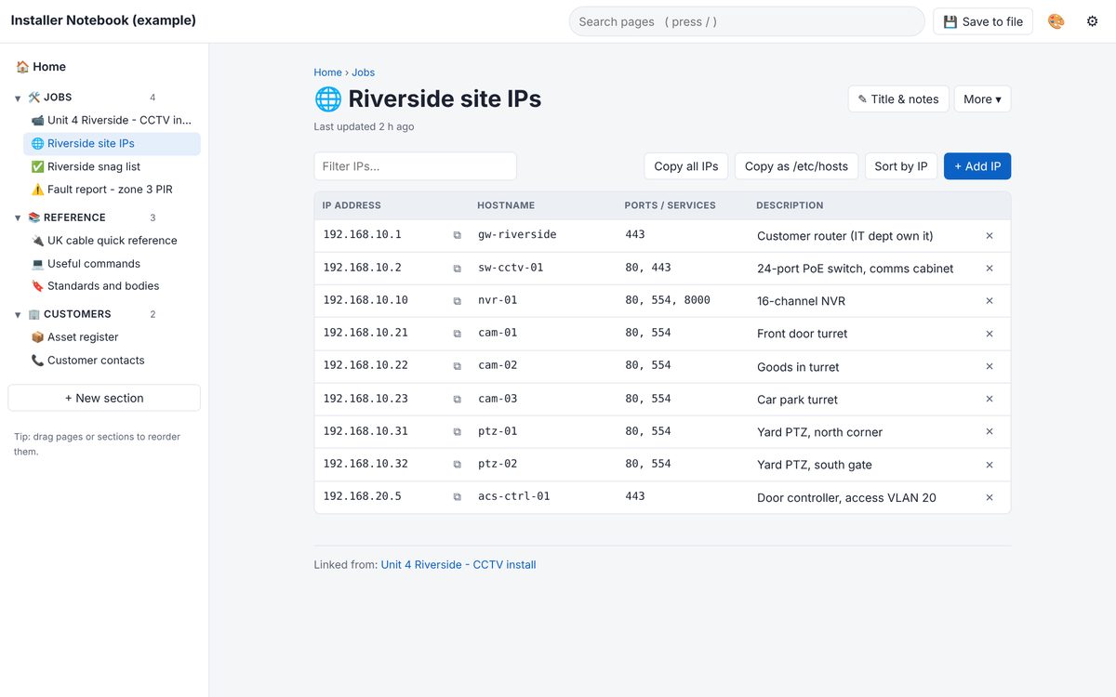Viewport: 1116px width, 697px height.
Task: Copy IP 192.168.10.31 with copy icon
Action: point(457,432)
